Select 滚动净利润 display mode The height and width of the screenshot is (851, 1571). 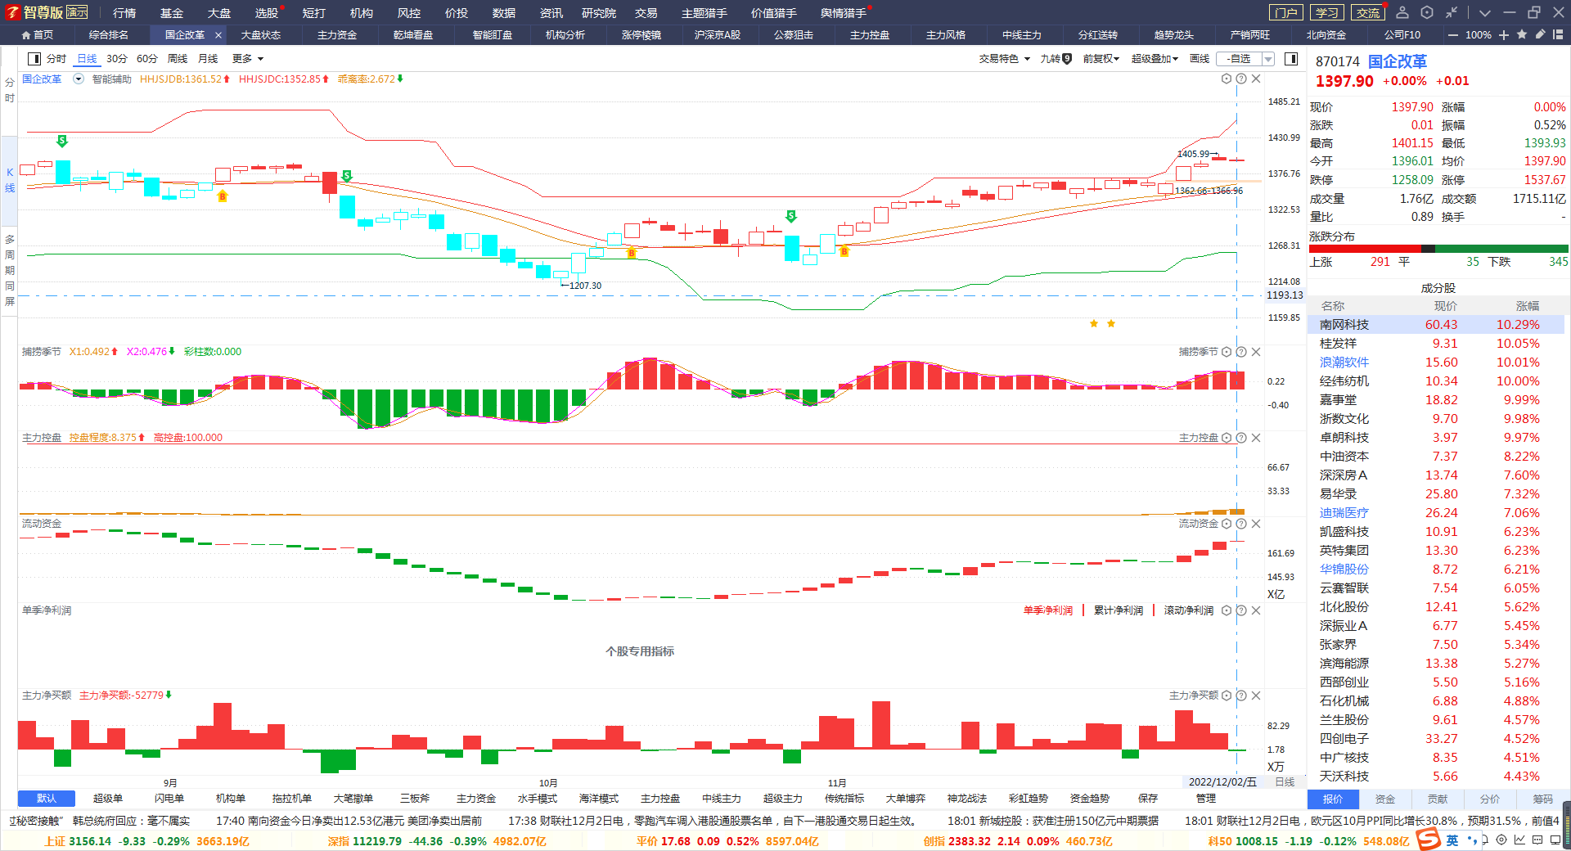coord(1189,610)
